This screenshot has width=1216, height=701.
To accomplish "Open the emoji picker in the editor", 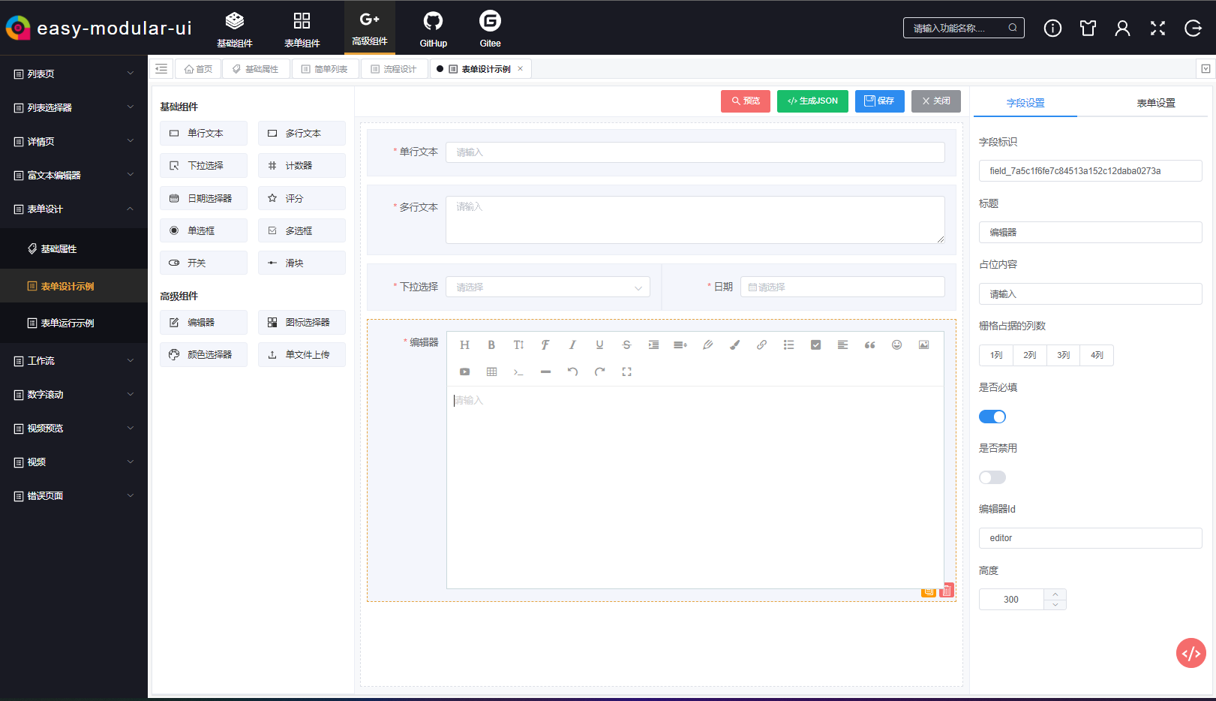I will tap(896, 344).
